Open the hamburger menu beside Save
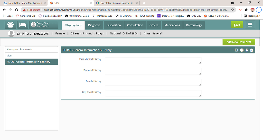 click(250, 25)
